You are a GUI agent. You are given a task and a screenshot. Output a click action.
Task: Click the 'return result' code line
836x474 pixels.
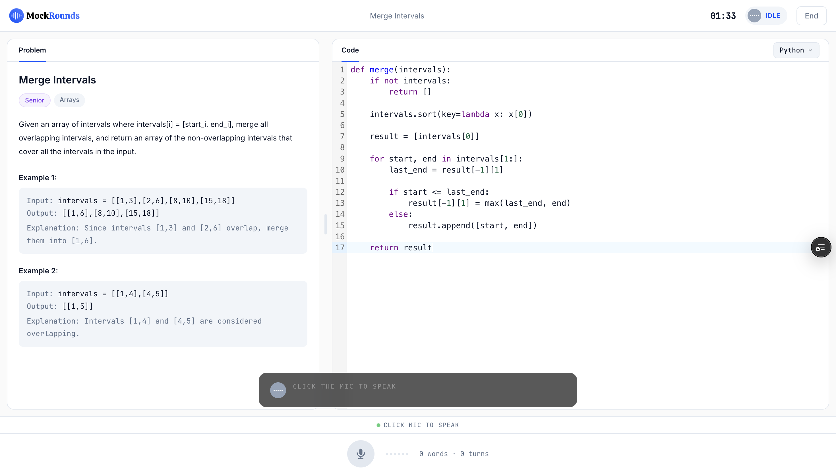tap(401, 248)
